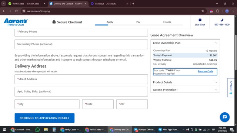Viewport: 237px width, 133px height.
Task: Open the Facebook Chrome window in taskbar
Action: point(21,130)
